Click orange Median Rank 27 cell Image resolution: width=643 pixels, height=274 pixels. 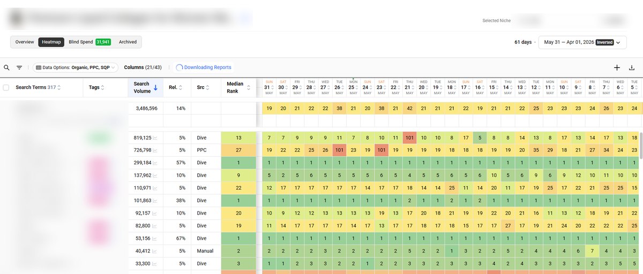pyautogui.click(x=238, y=150)
